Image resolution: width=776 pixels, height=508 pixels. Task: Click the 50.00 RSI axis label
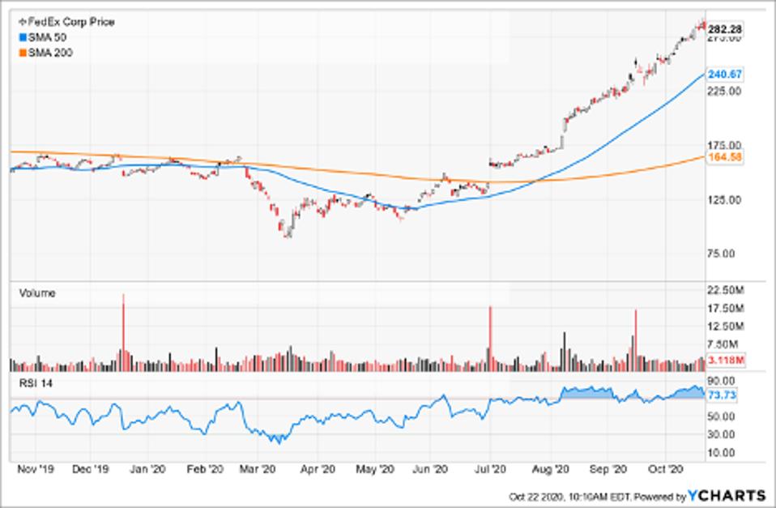[721, 416]
